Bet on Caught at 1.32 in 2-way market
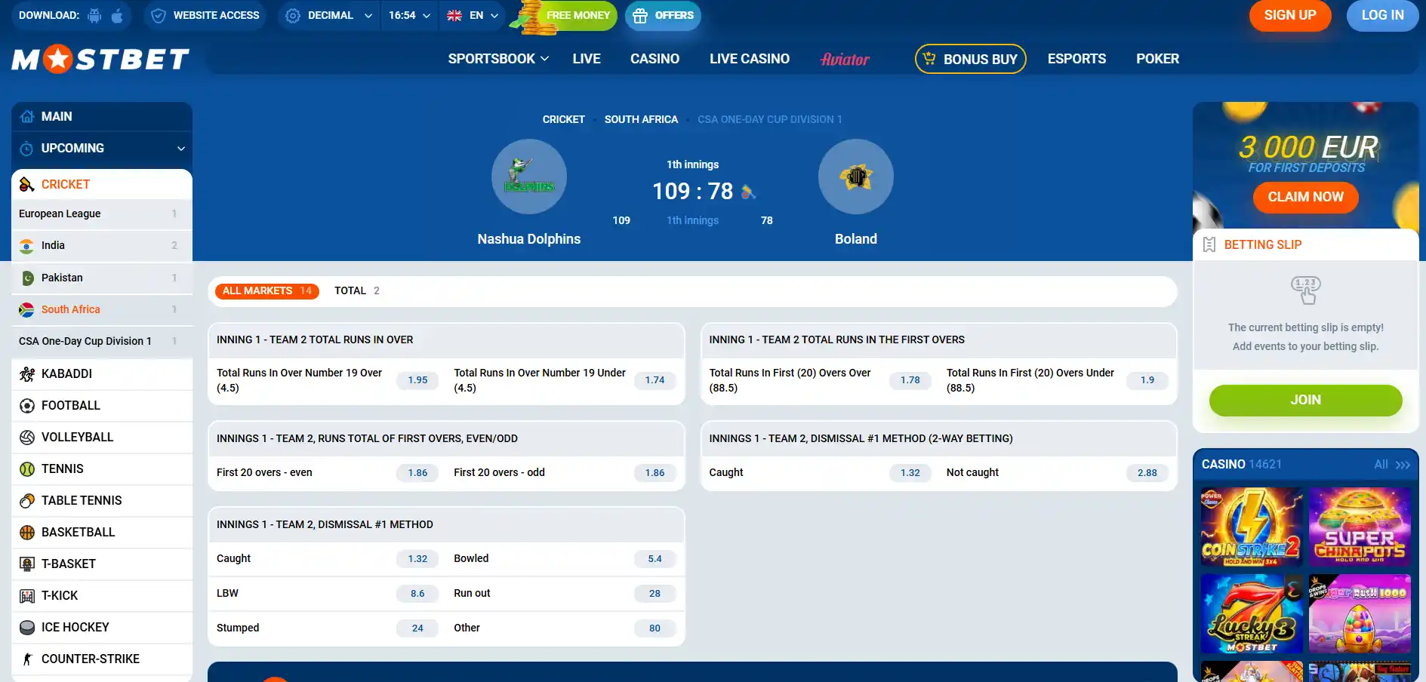The width and height of the screenshot is (1426, 682). pyautogui.click(x=910, y=473)
